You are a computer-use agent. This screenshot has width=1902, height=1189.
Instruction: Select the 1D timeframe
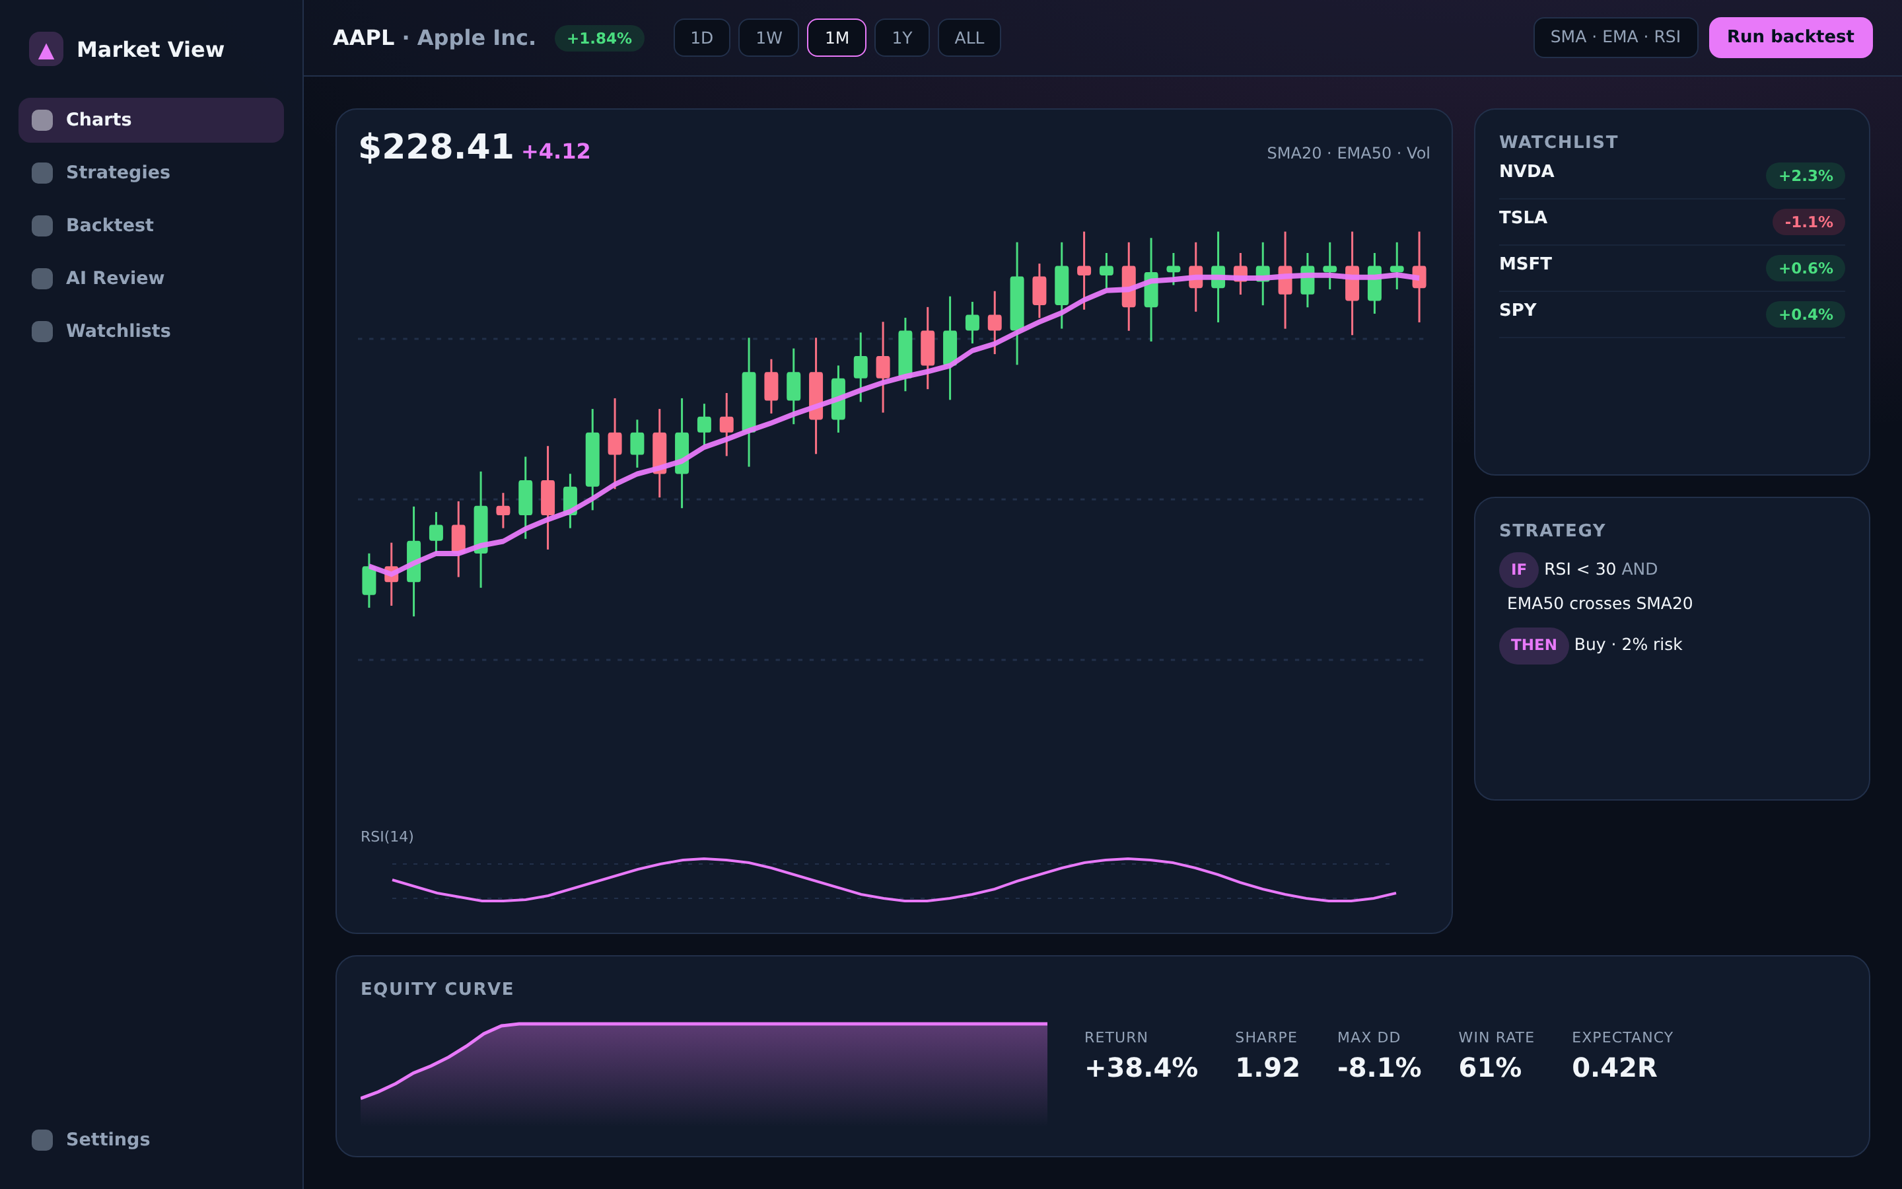[x=701, y=38]
